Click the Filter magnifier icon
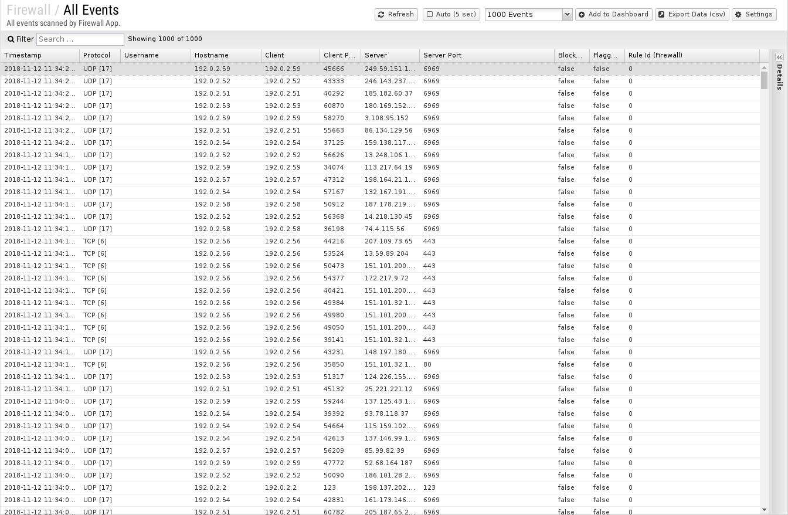 point(11,39)
